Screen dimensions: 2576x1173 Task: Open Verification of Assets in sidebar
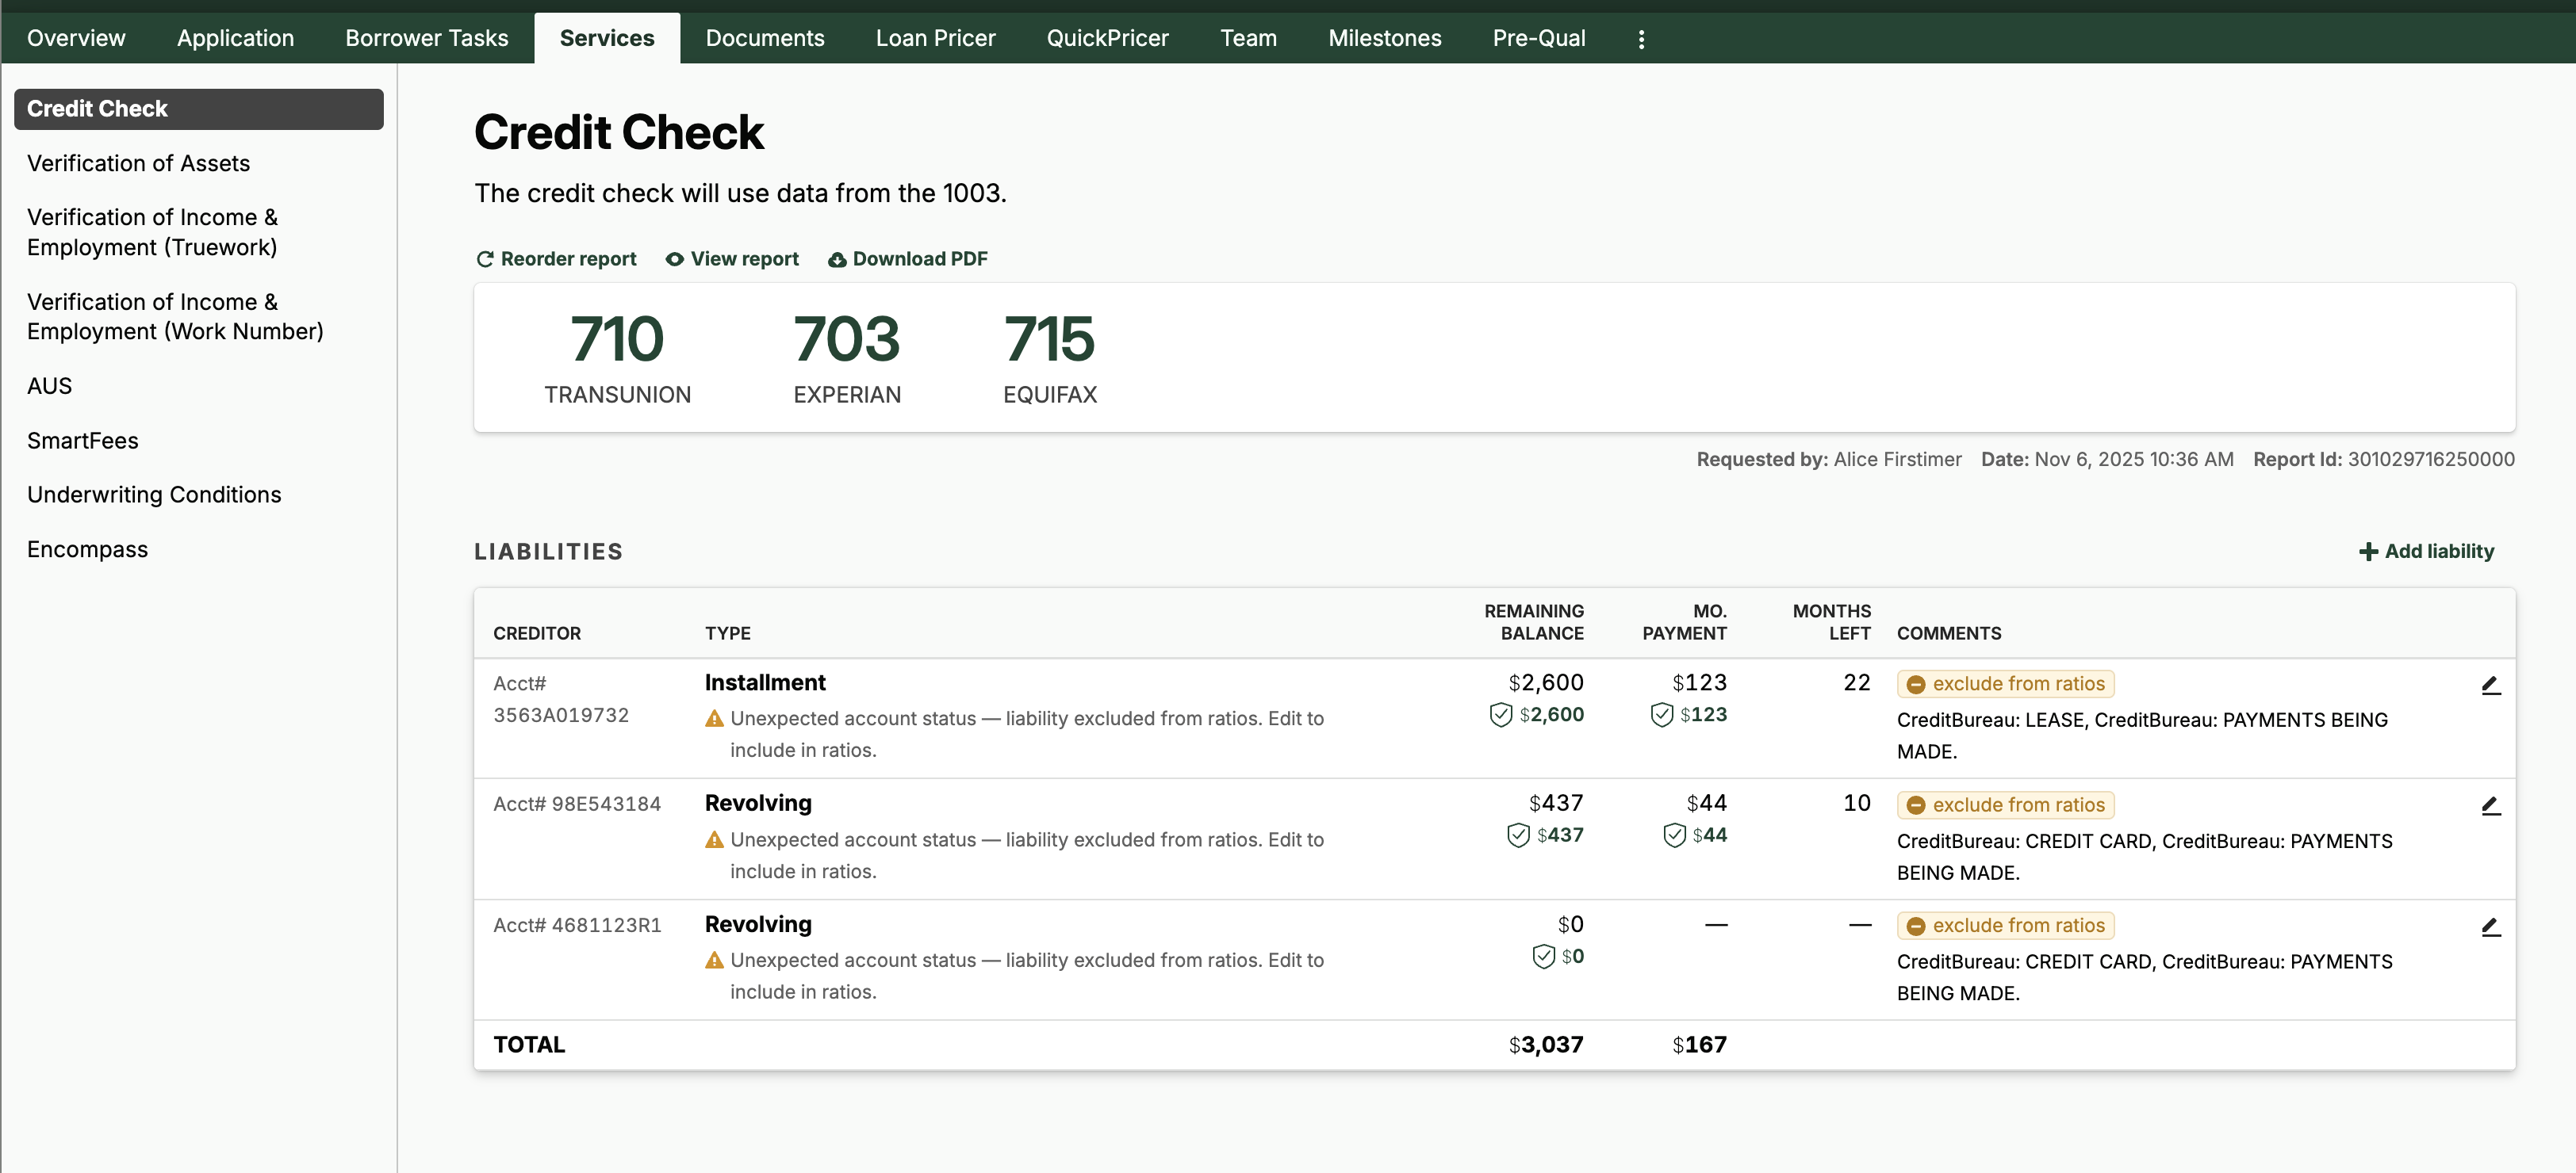138,164
